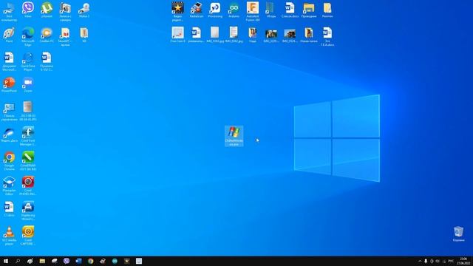Select the Yandex Disk desktop shortcut

point(9,134)
